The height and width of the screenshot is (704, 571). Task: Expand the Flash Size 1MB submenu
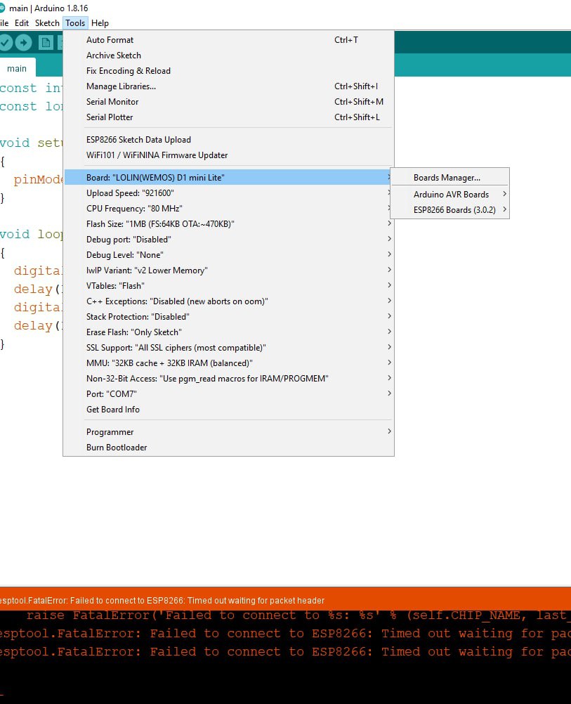pyautogui.click(x=228, y=224)
